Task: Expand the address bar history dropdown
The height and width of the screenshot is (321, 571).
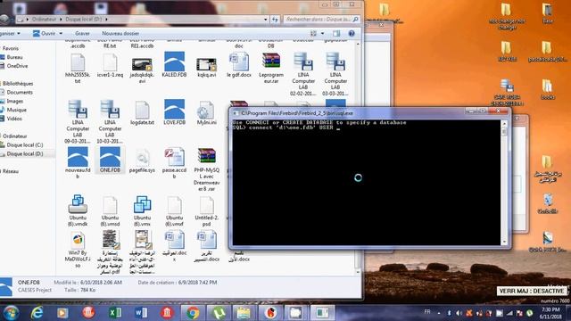Action: click(265, 20)
